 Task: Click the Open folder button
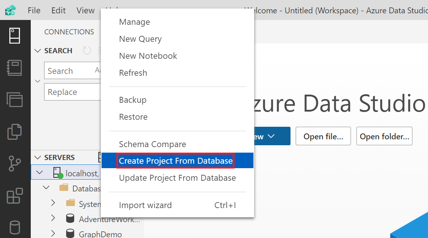point(384,136)
